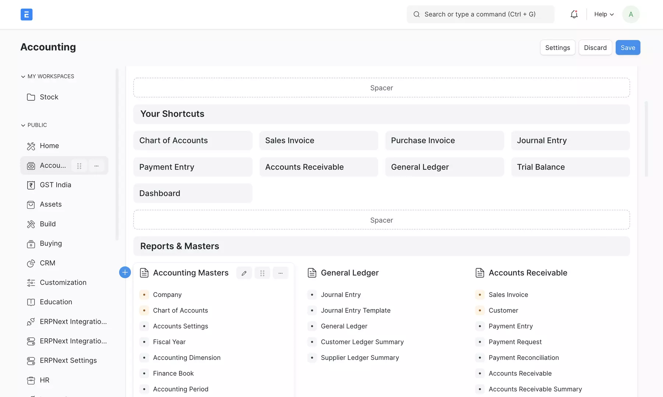The image size is (663, 397).
Task: Edit the Accounting Masters card with pencil
Action: (244, 273)
